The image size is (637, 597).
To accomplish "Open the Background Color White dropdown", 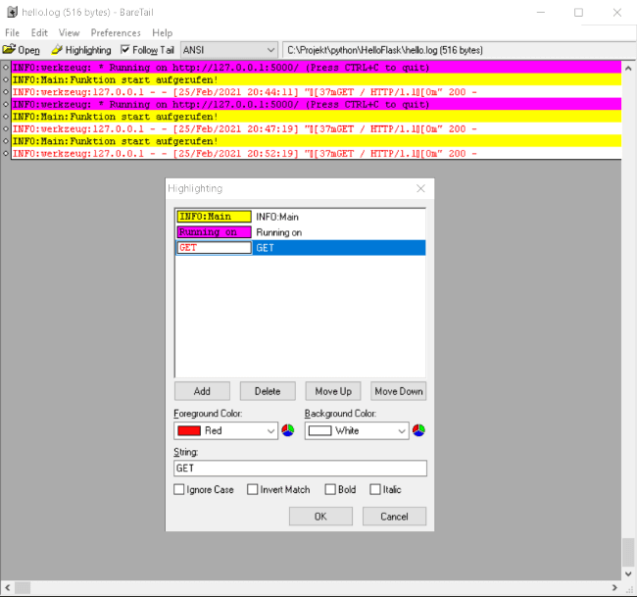I will [357, 430].
